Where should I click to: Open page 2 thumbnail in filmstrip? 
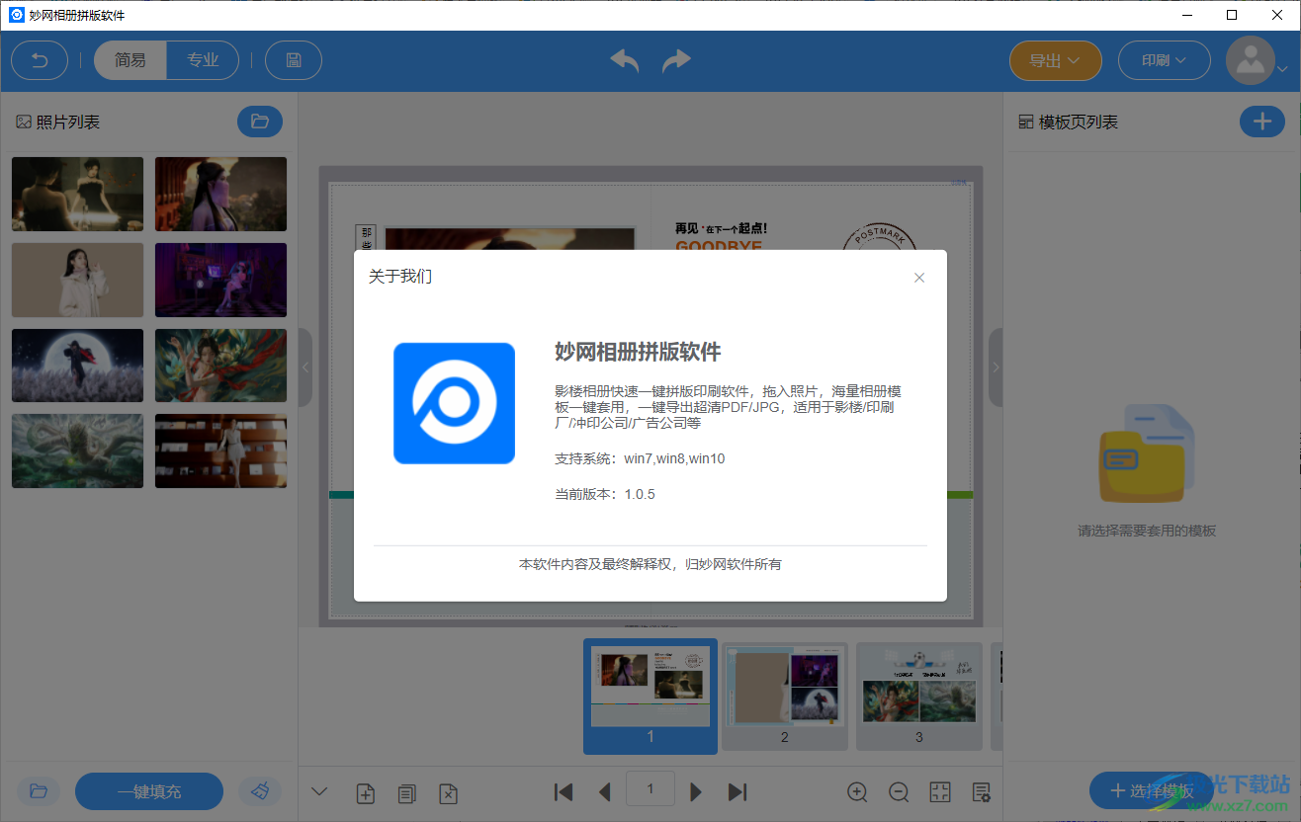[785, 696]
